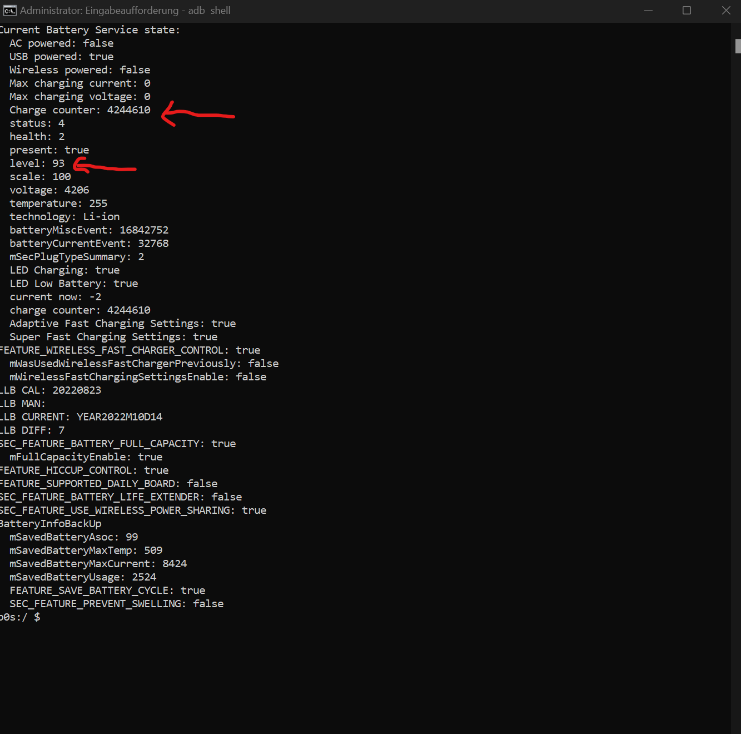Click the 'Super Fast Charging Settings: true' line
The height and width of the screenshot is (734, 741).
pos(113,337)
